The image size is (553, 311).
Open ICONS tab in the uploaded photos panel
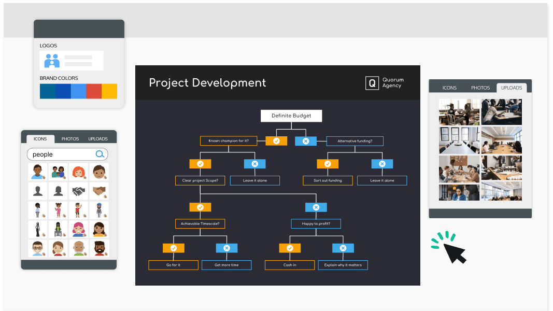449,88
